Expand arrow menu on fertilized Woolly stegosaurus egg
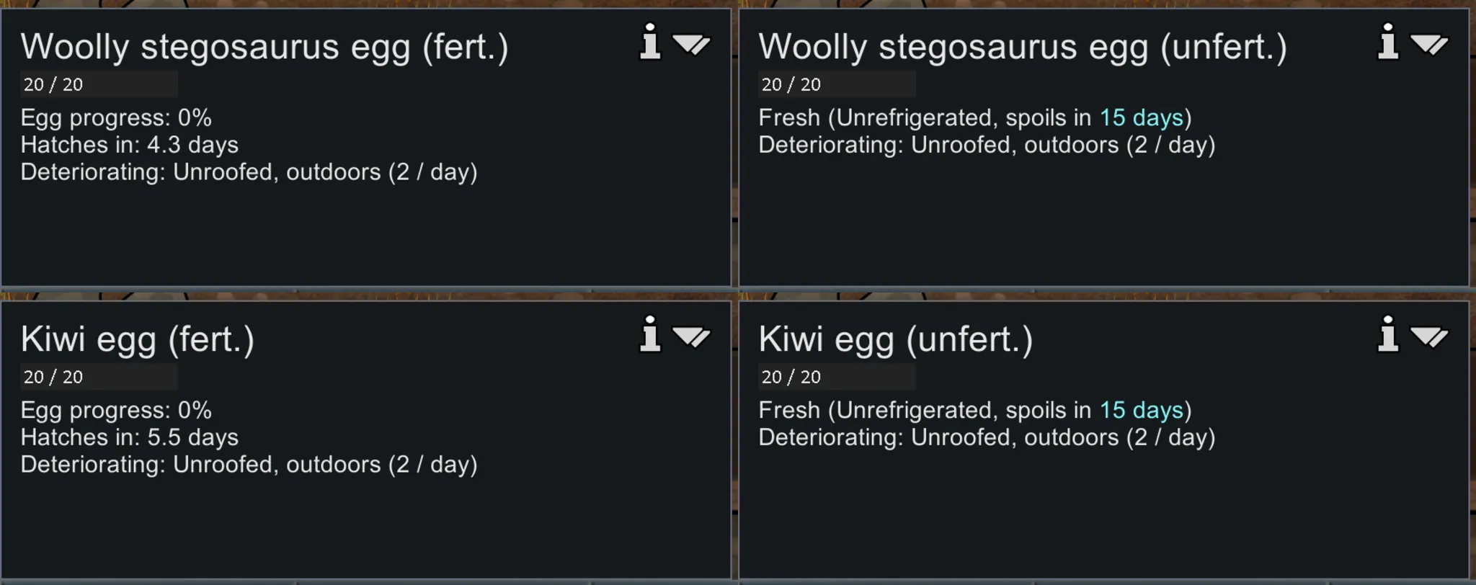1476x585 pixels. (692, 45)
